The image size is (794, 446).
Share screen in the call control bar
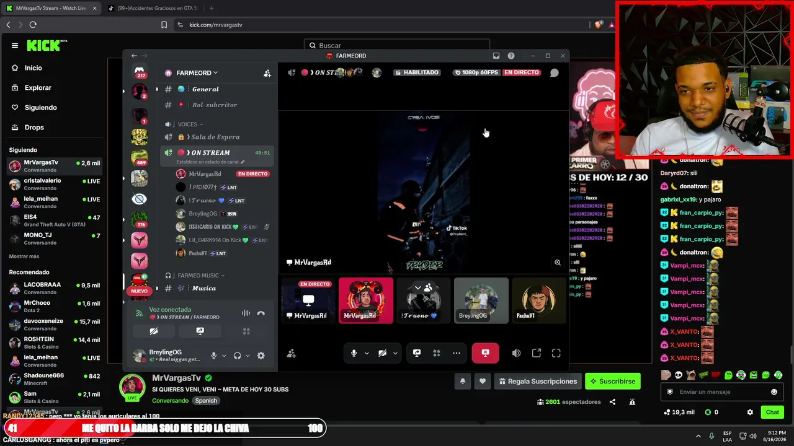[417, 353]
